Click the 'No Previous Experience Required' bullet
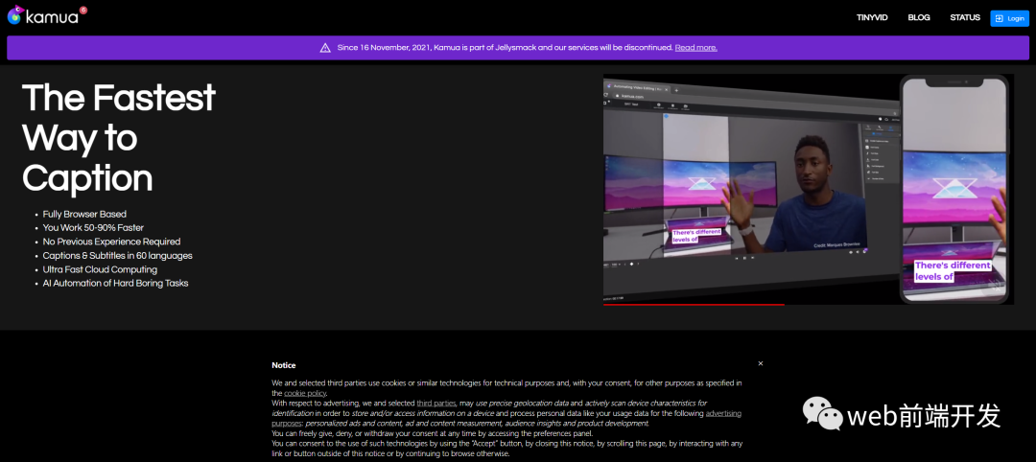 (x=111, y=242)
